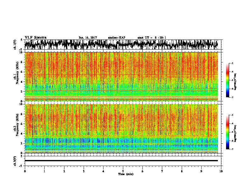Image resolution: width=249 pixels, height=192 pixels.
Task: Click the 'start UT = 8:20:1' label
Action: [152, 38]
